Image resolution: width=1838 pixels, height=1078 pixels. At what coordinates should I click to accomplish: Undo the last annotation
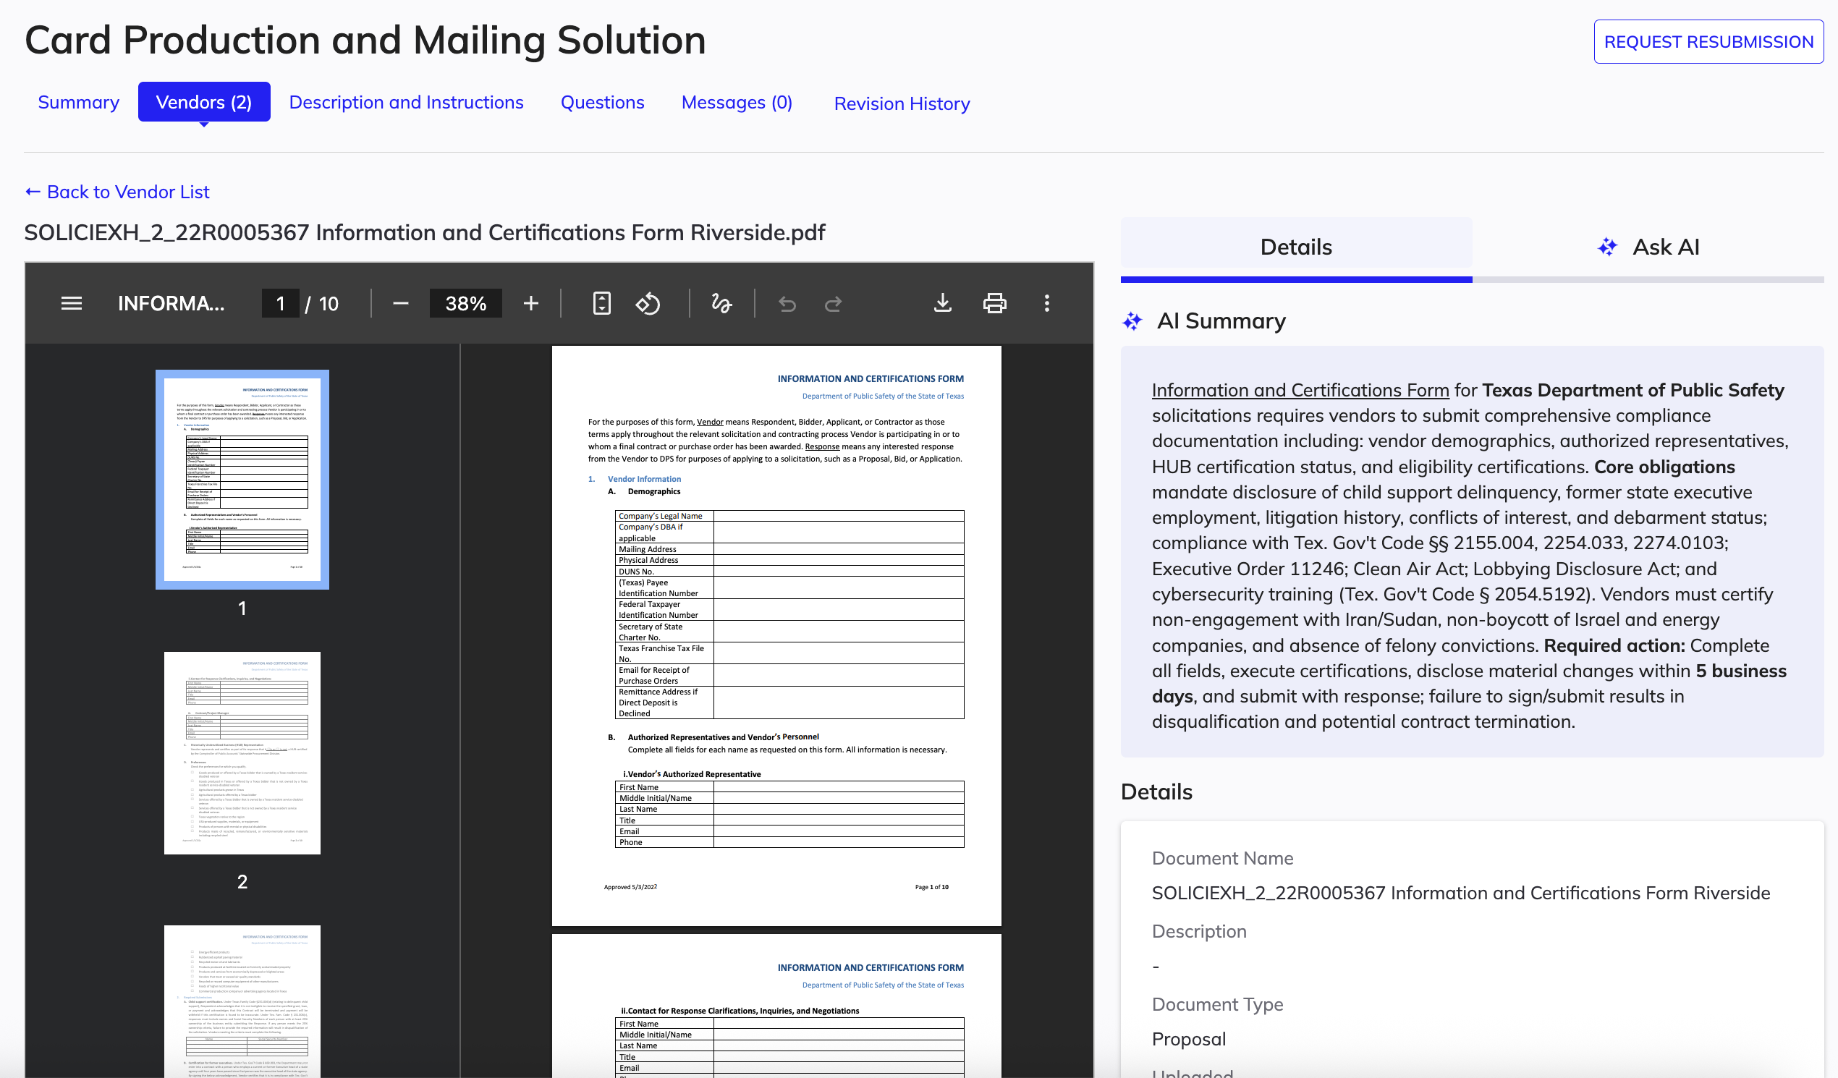(x=787, y=303)
